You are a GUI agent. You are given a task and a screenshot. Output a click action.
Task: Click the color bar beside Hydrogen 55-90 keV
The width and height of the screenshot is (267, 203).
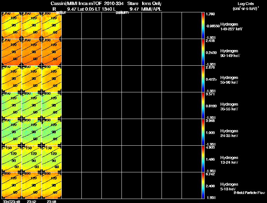203,79
